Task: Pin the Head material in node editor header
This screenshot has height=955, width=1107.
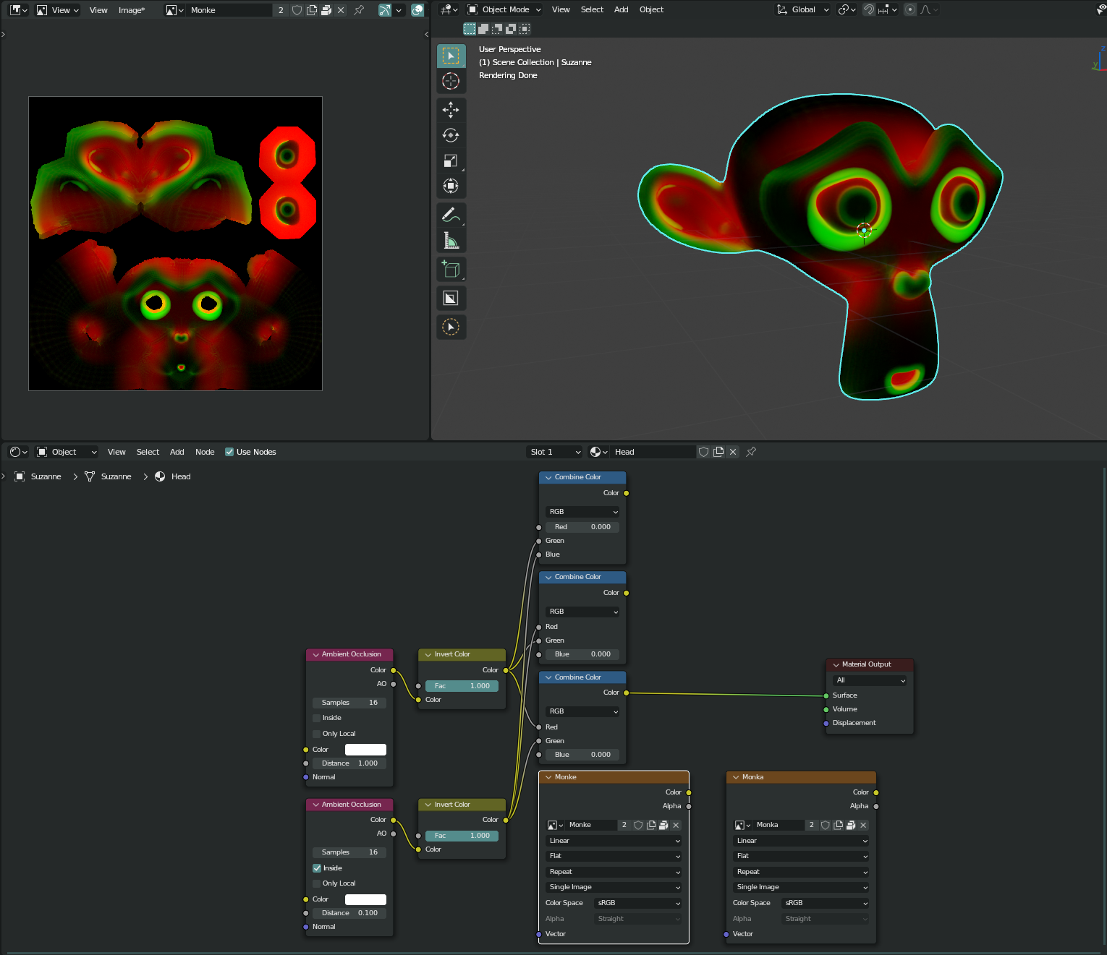Action: (x=751, y=452)
